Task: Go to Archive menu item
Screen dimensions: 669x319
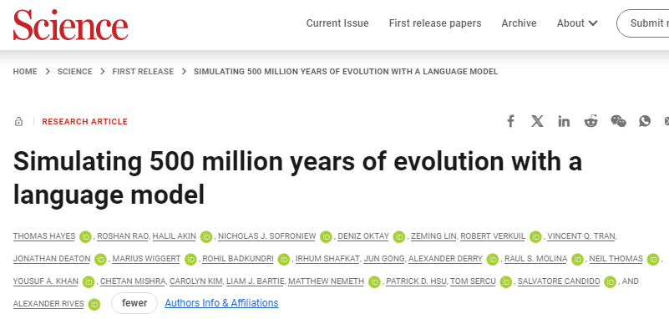Action: pyautogui.click(x=519, y=23)
